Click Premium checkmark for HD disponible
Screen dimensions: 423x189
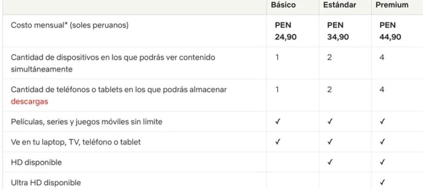pyautogui.click(x=382, y=162)
